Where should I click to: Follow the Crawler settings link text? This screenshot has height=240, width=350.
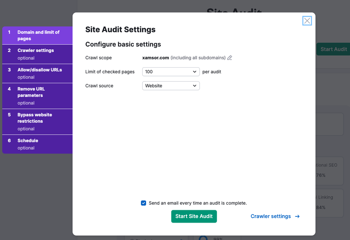pos(270,216)
